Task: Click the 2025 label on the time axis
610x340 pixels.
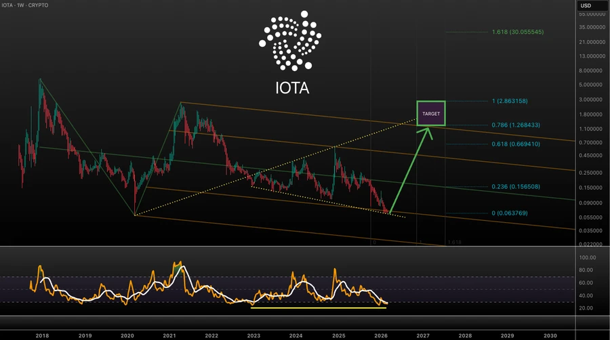Action: (x=339, y=336)
